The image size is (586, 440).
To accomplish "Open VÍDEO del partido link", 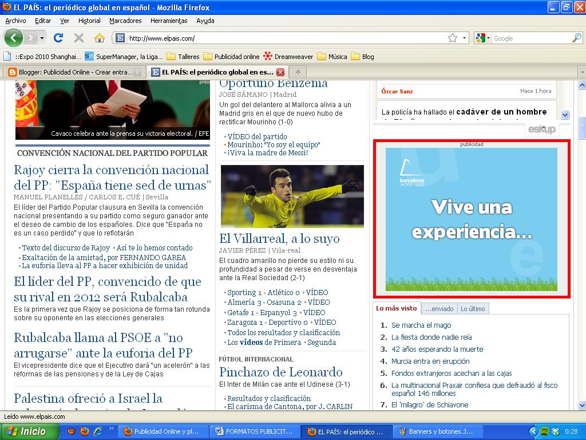I will click(x=257, y=136).
